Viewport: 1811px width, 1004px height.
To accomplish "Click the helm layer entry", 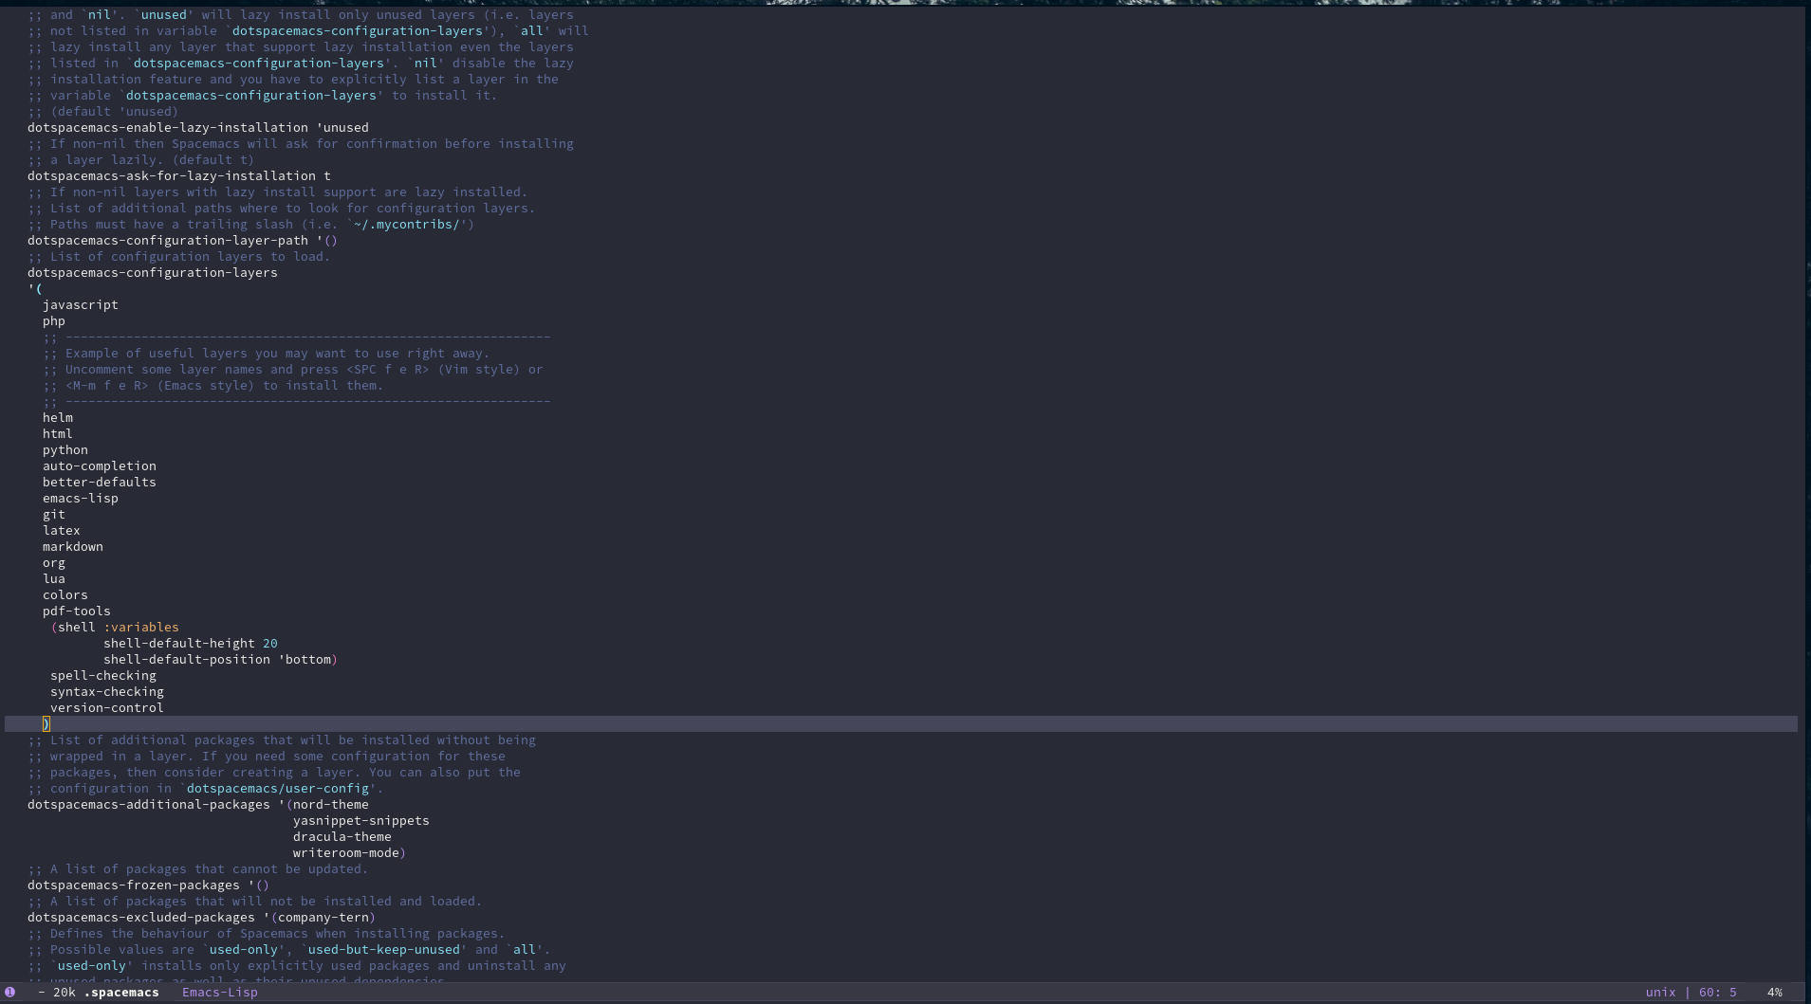I will [x=58, y=417].
